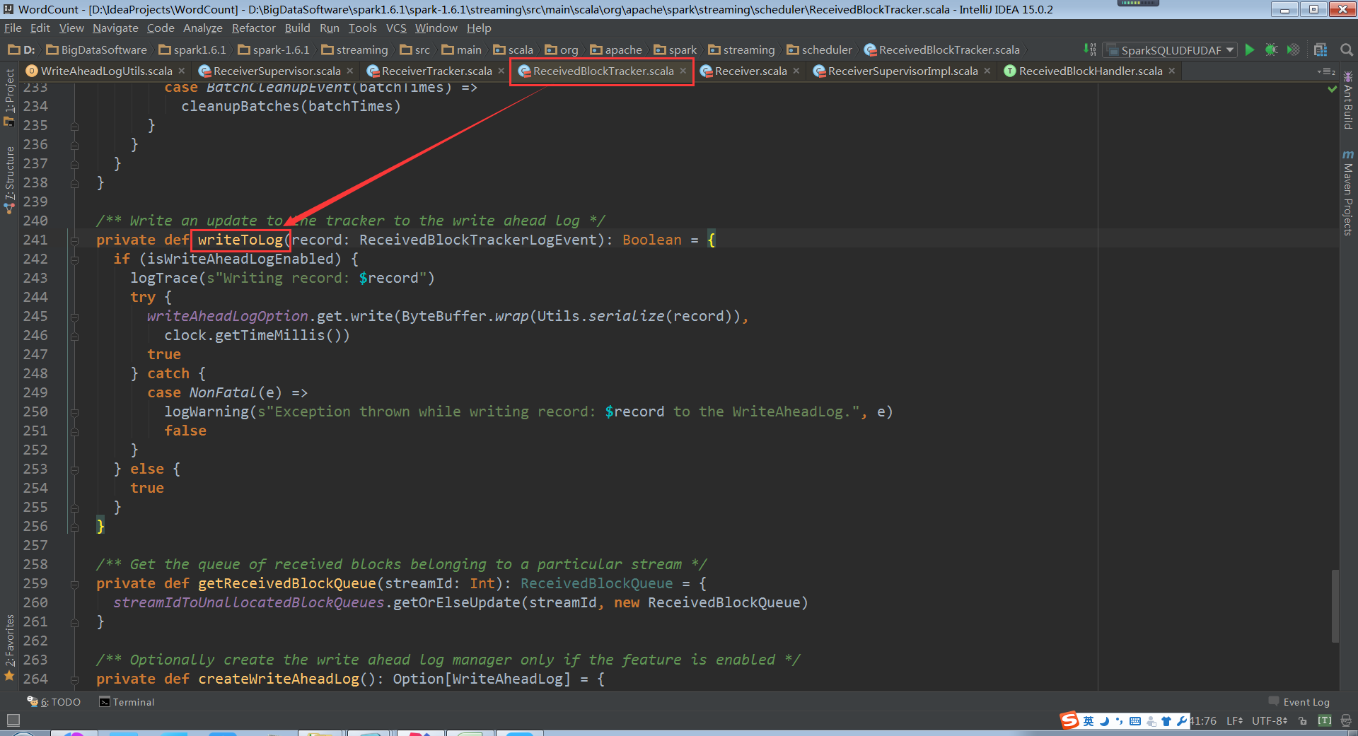The height and width of the screenshot is (736, 1358).
Task: Open the Favorites tool window
Action: click(9, 647)
